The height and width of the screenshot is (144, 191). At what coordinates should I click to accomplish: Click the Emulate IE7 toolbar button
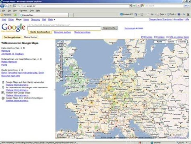pos(126,14)
